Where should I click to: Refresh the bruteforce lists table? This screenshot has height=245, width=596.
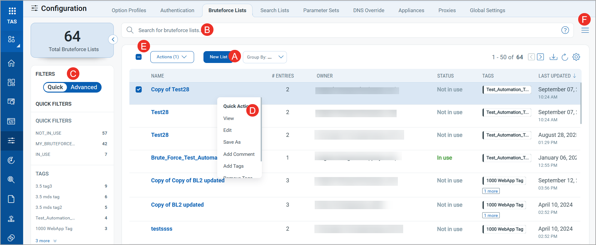click(564, 57)
